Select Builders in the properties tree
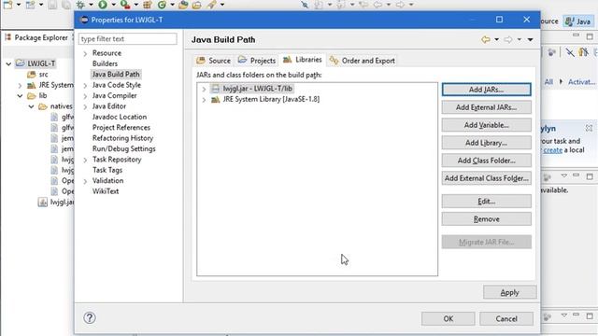Viewport: 598px width, 336px height. click(105, 63)
